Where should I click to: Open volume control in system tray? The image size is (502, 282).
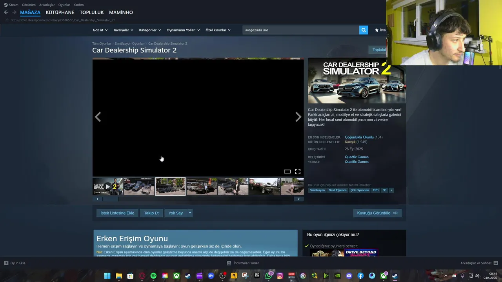coord(477,276)
